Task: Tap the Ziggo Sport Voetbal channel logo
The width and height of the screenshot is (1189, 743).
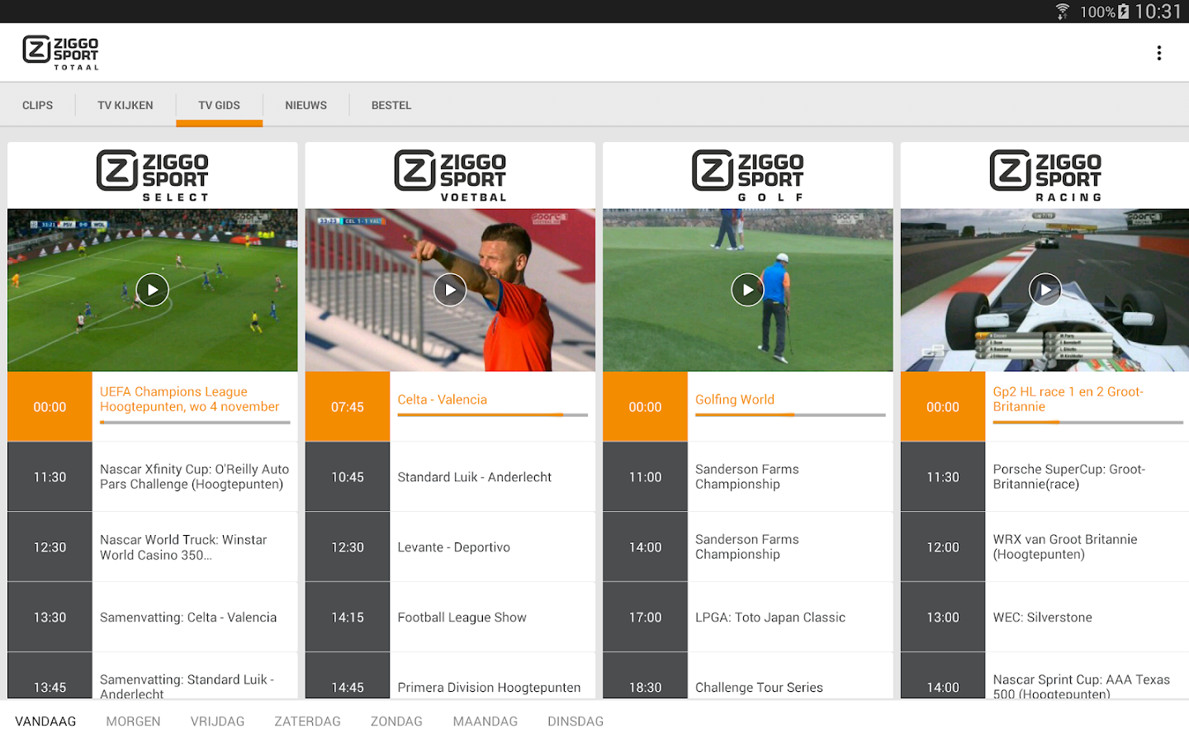Action: 450,175
